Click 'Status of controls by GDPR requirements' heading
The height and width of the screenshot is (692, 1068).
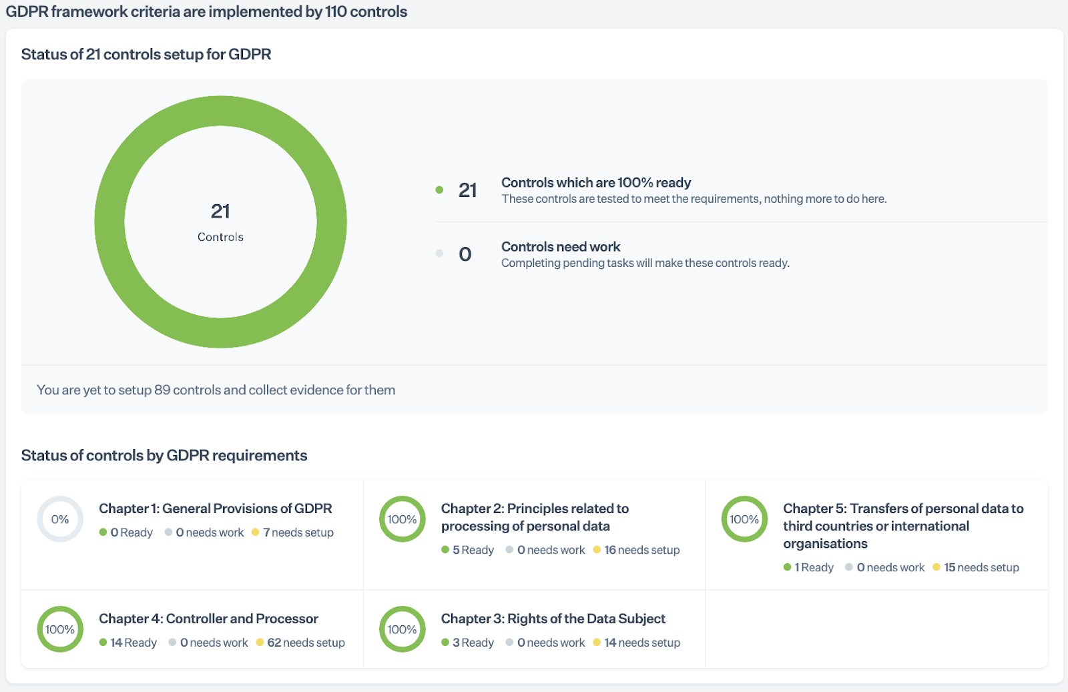point(164,455)
